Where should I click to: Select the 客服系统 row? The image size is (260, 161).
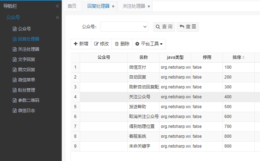coord(165,136)
